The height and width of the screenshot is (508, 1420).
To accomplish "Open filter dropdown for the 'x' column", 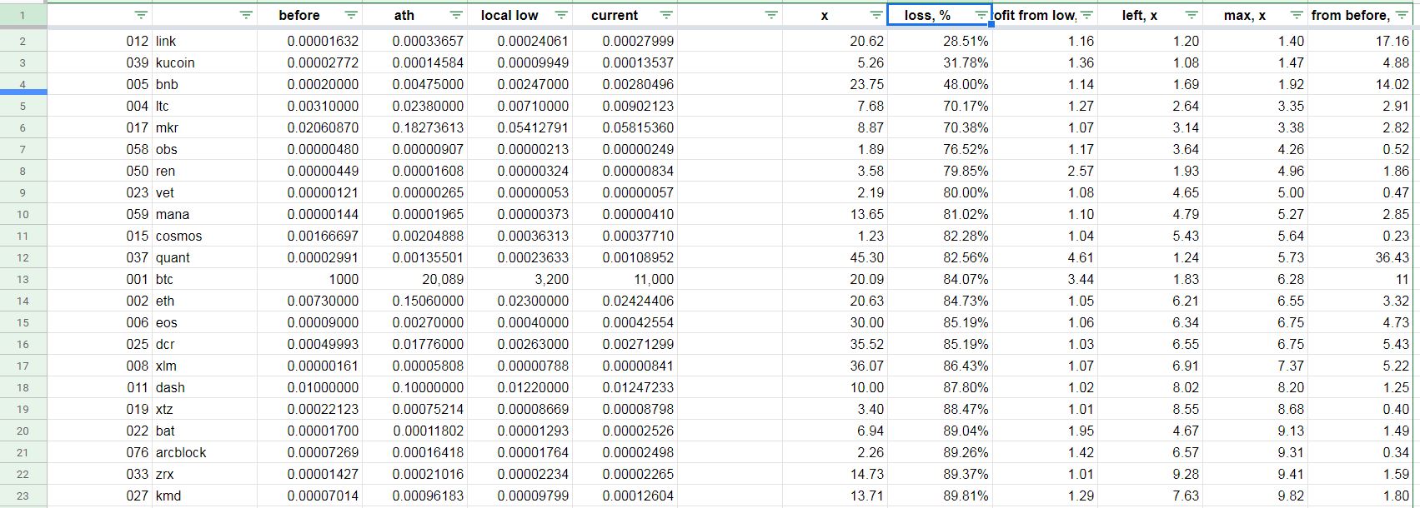I will pos(876,15).
